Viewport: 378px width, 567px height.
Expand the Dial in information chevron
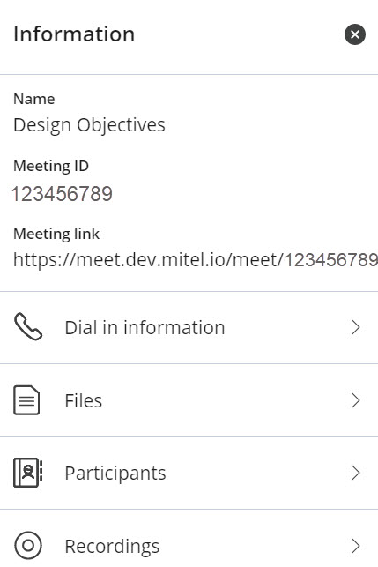356,327
